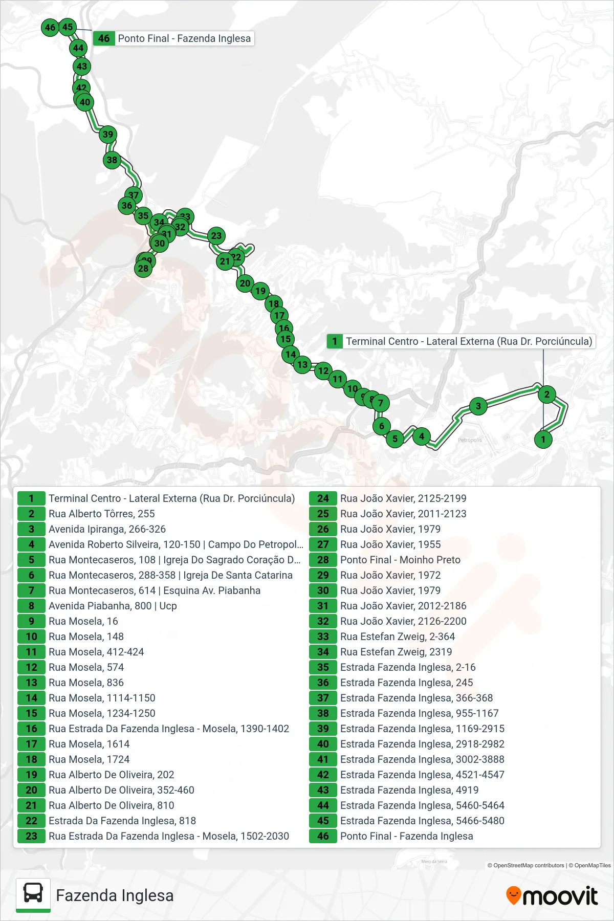Click map stop marker 21
Screen dimensions: 614x921
(225, 261)
